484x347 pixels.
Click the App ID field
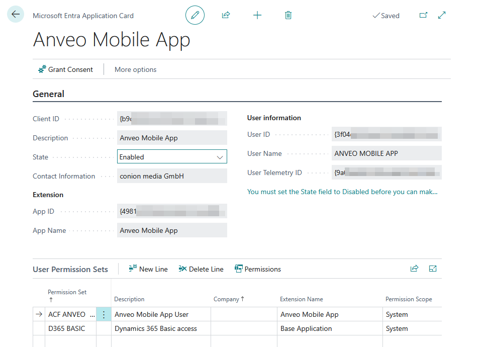pyautogui.click(x=172, y=211)
